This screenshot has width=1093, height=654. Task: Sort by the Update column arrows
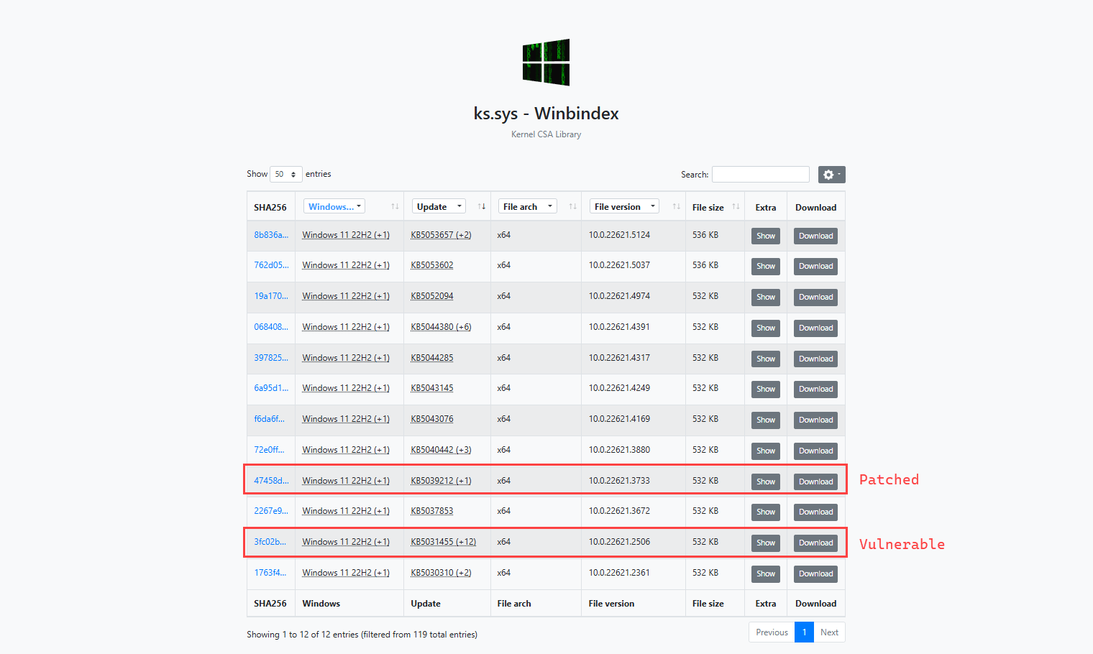[x=482, y=206]
